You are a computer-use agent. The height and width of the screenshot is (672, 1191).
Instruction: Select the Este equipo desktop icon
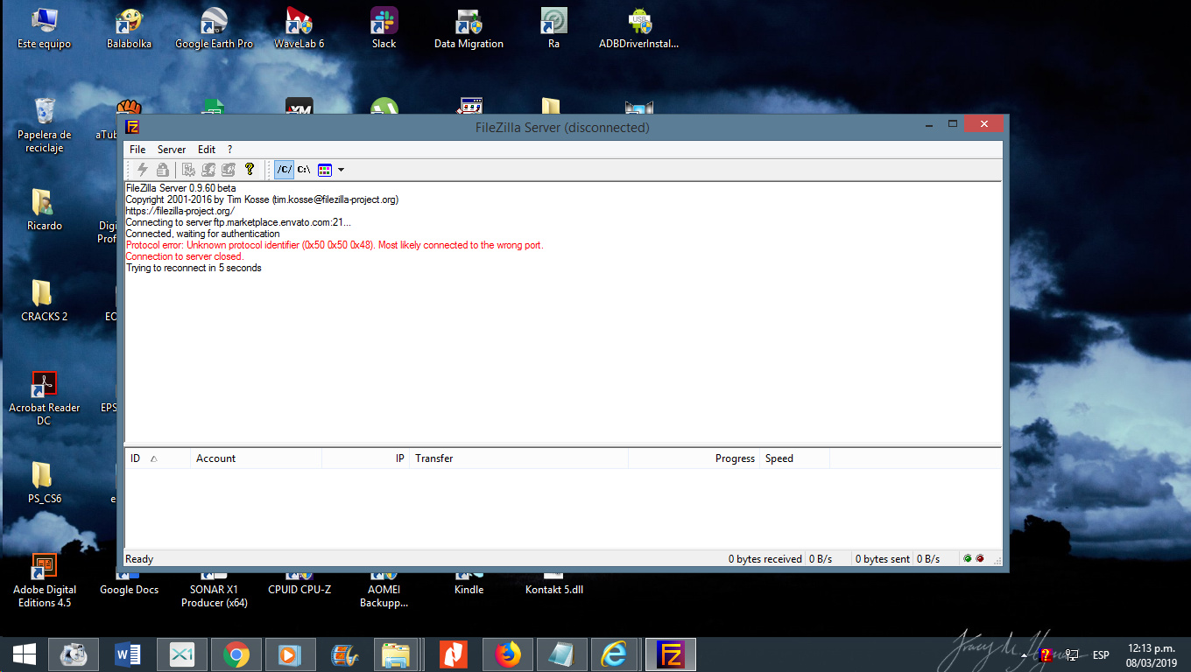(45, 29)
